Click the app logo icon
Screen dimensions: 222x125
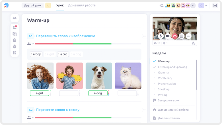[6, 5]
